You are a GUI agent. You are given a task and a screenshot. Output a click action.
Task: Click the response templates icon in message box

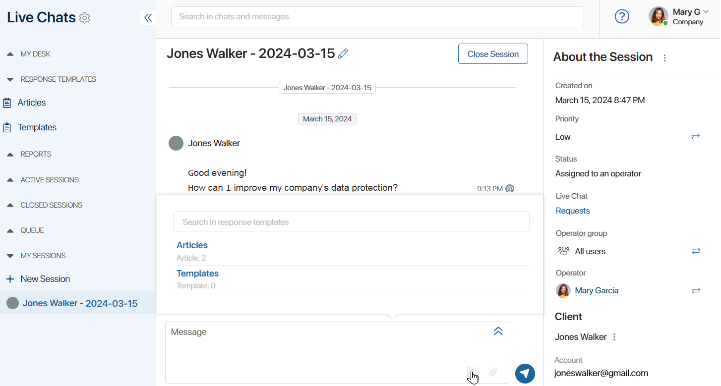pyautogui.click(x=472, y=372)
